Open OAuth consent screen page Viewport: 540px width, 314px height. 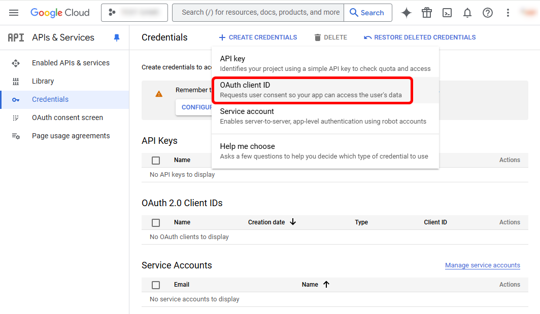[65, 117]
